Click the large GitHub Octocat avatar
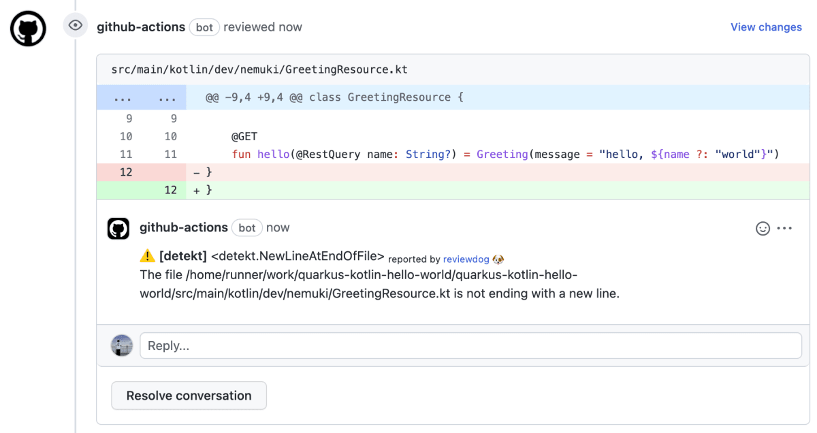 pos(28,28)
